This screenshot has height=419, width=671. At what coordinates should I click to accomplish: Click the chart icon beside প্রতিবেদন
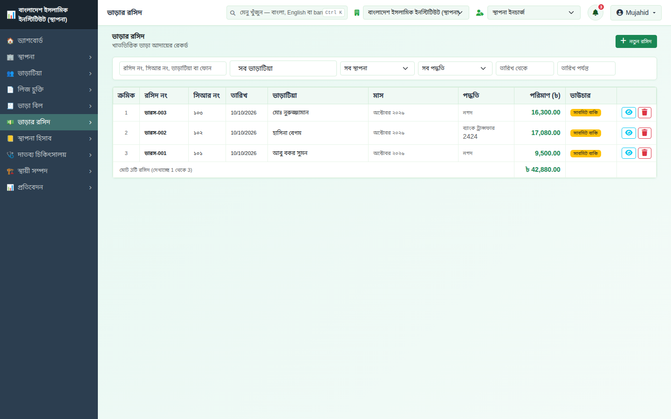(10, 188)
